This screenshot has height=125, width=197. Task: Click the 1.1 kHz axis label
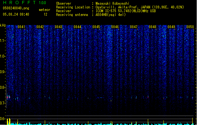point(3,41)
